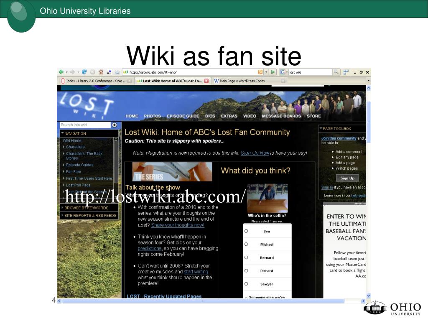Click the coffin poll image thumbnail
428x321 pixels.
tap(267, 198)
